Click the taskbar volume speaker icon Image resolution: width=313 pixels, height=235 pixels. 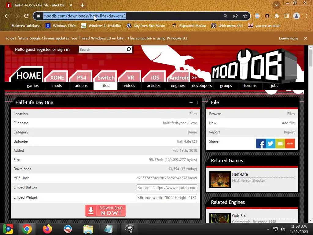click(283, 229)
